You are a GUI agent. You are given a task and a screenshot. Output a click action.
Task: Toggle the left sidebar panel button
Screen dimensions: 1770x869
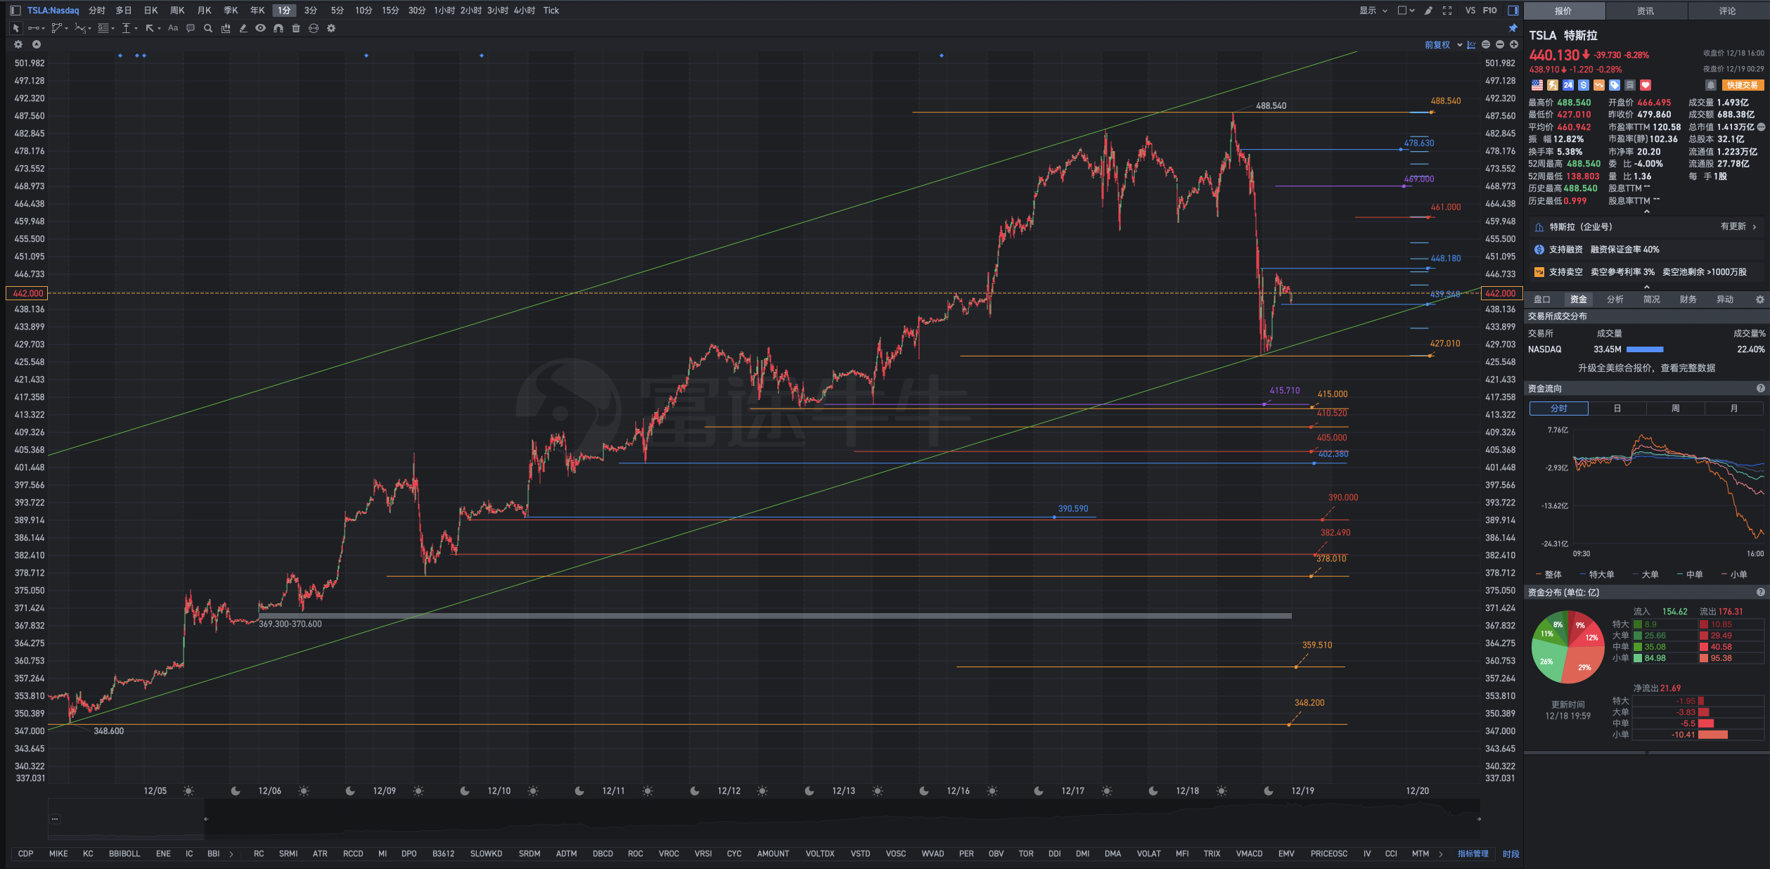click(x=15, y=11)
